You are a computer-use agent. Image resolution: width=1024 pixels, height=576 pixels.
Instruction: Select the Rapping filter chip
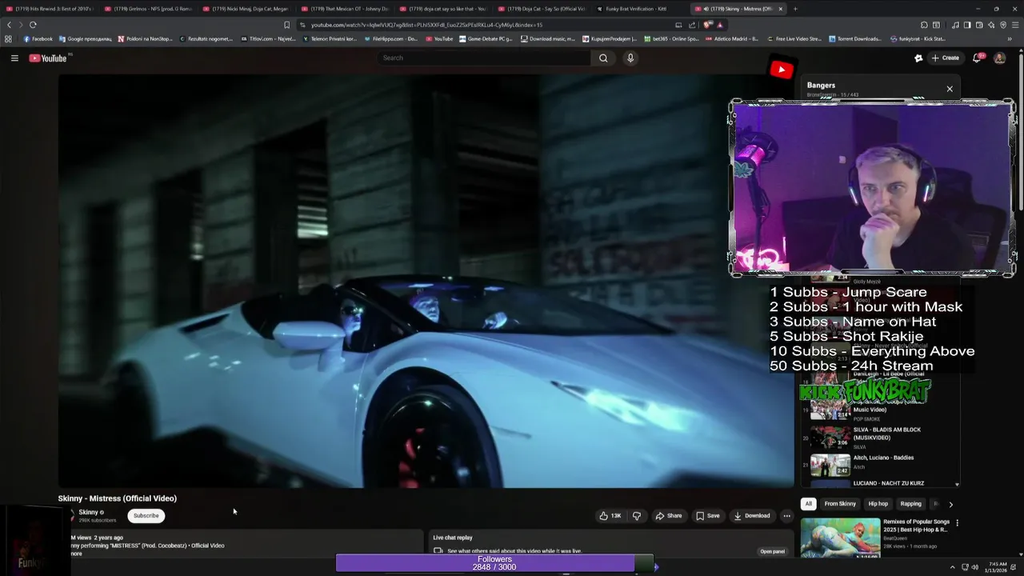coord(910,504)
